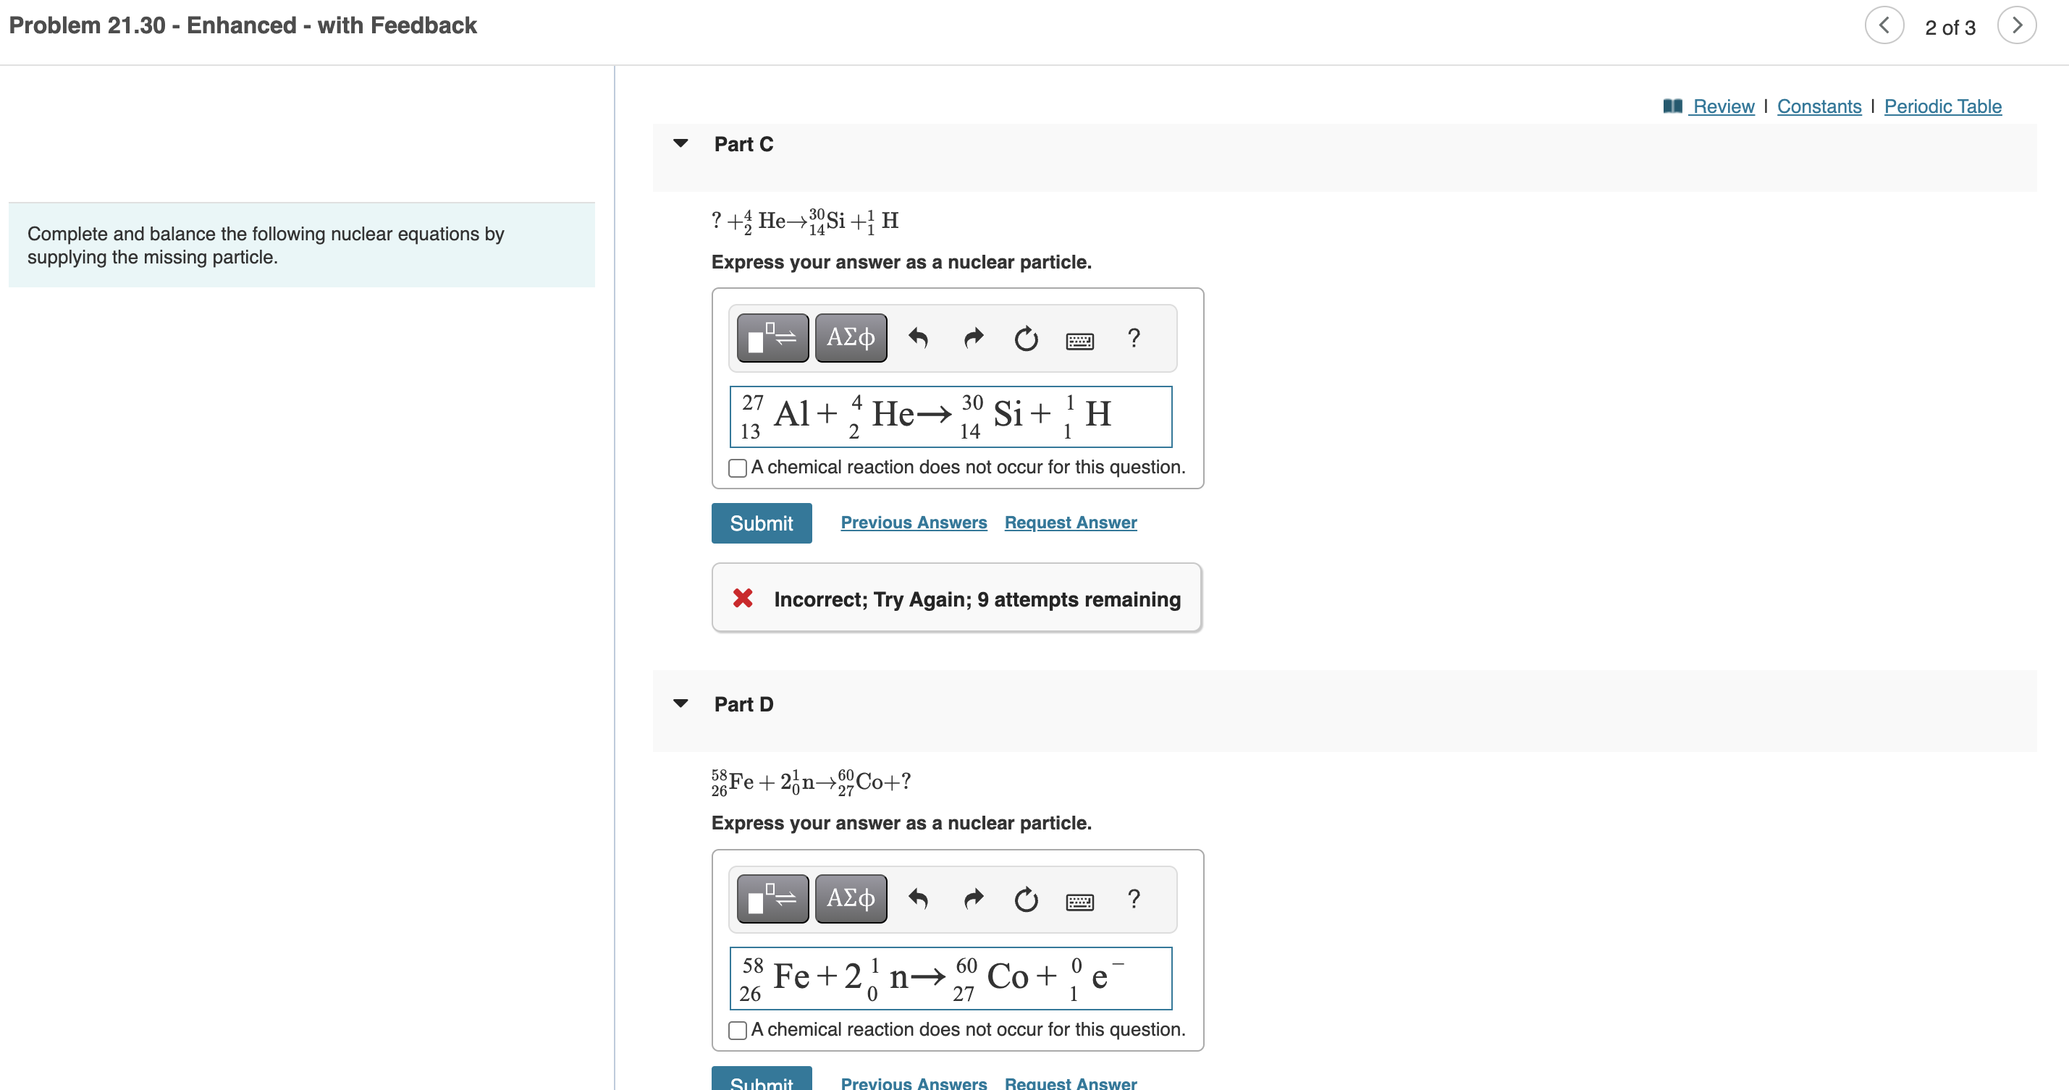Viewport: 2069px width, 1090px height.
Task: Click the Request Answer link in Part C
Action: (x=1070, y=523)
